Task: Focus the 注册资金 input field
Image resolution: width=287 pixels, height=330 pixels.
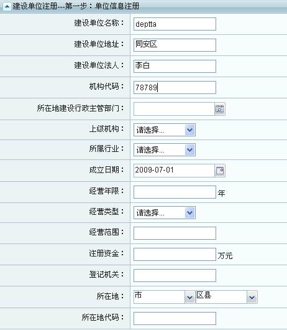Action: pyautogui.click(x=175, y=254)
